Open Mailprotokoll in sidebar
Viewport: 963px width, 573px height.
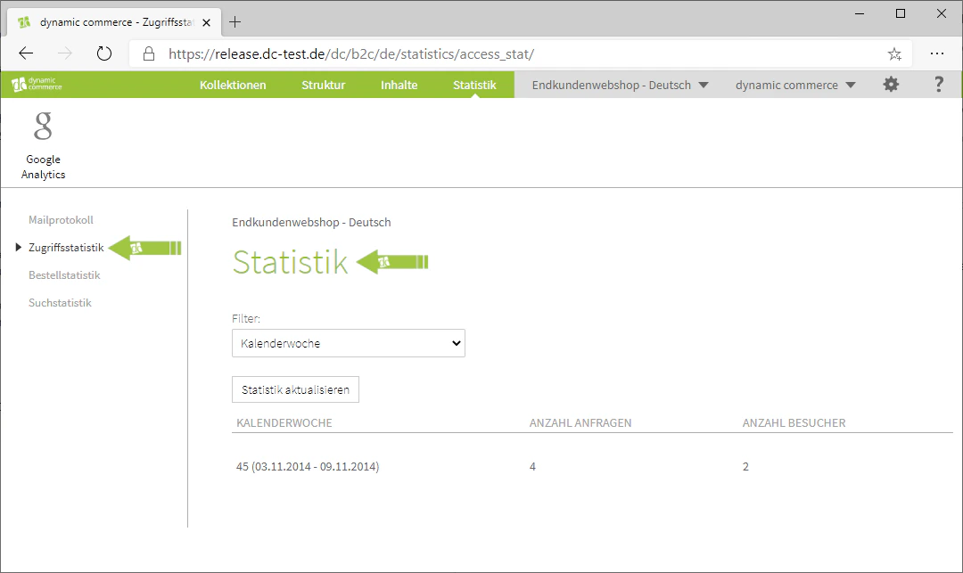[61, 219]
